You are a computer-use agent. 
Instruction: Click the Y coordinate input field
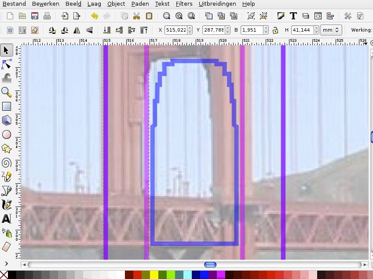point(214,30)
